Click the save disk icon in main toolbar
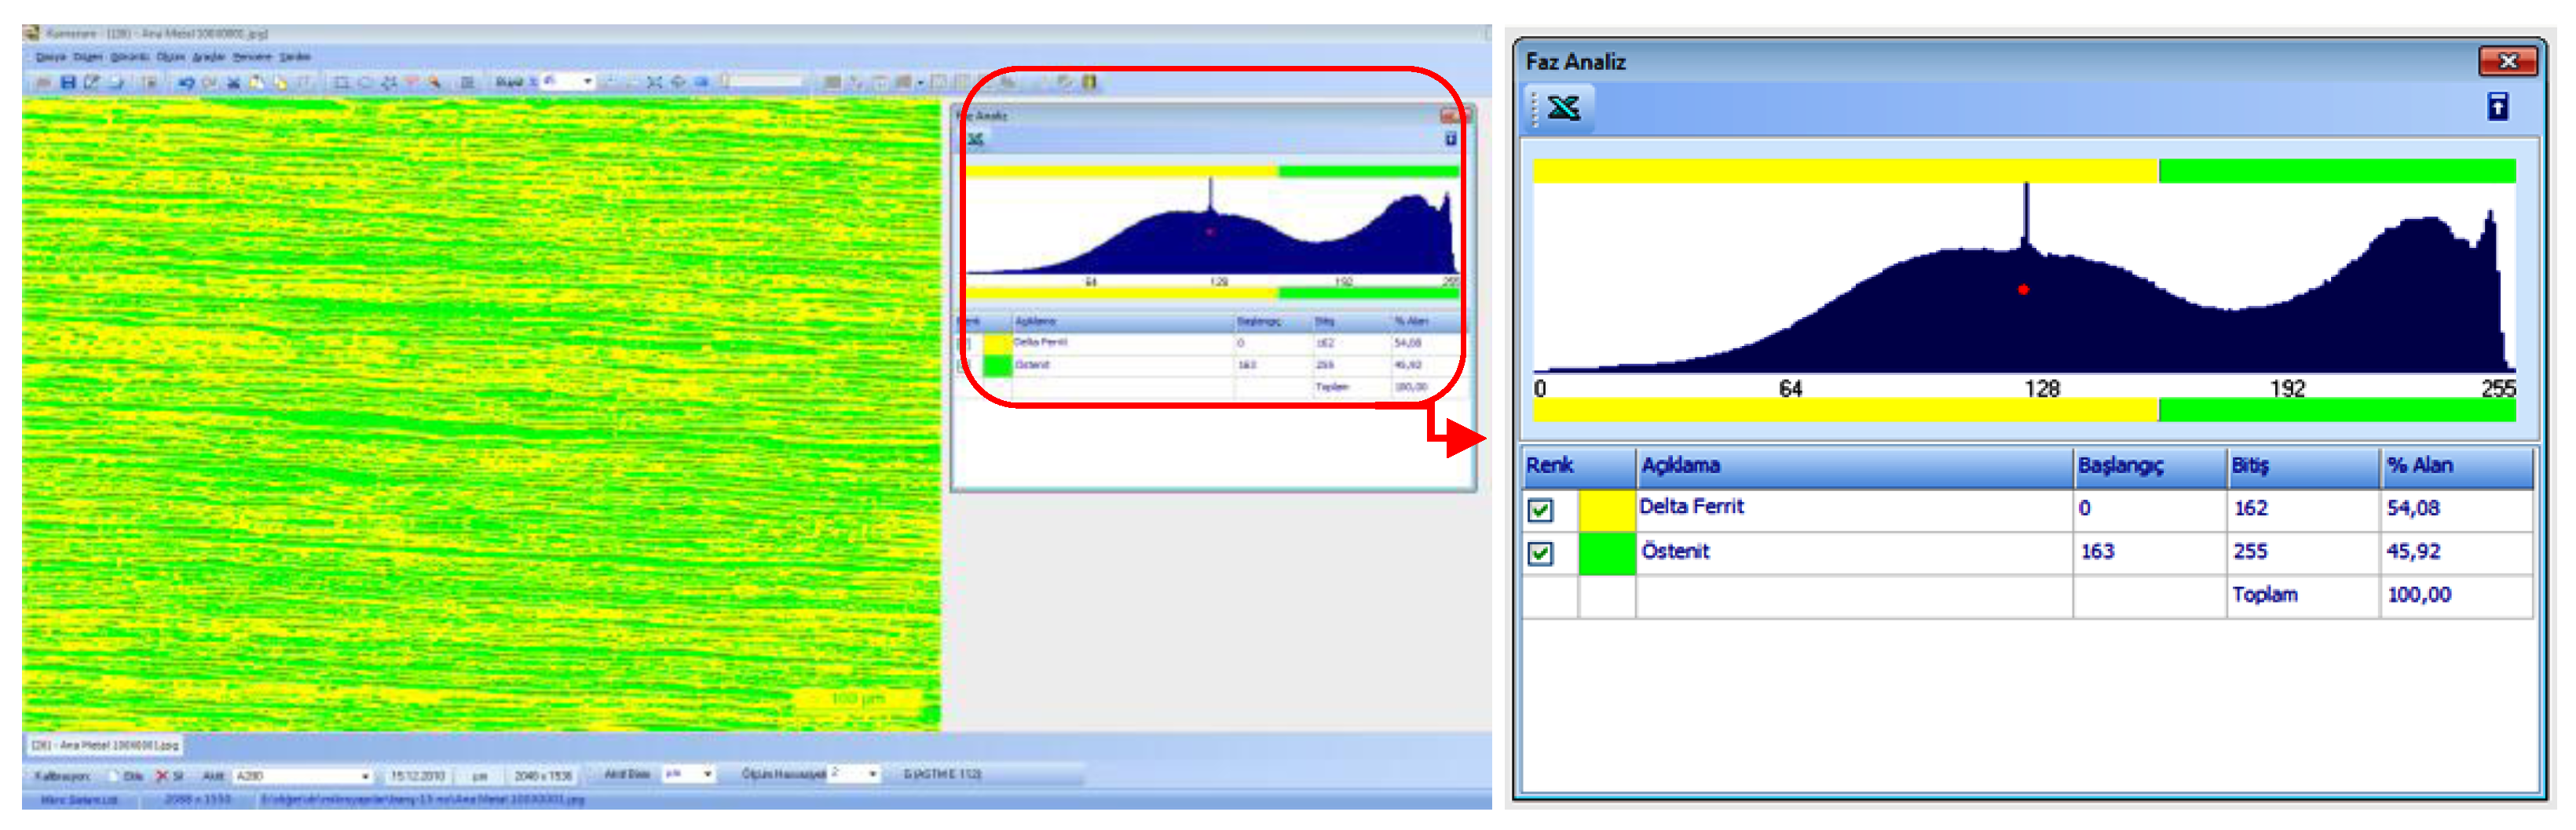2576x830 pixels. click(x=68, y=82)
